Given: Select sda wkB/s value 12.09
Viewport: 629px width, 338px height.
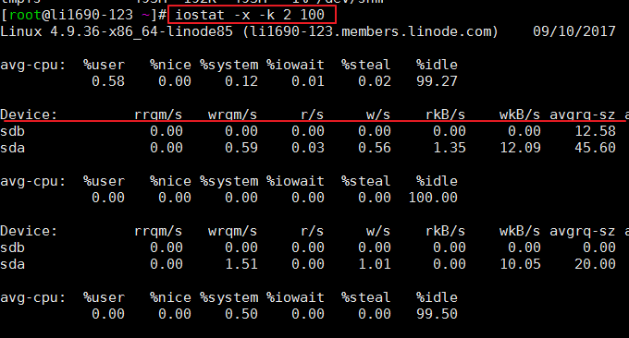Looking at the screenshot, I should pyautogui.click(x=520, y=148).
